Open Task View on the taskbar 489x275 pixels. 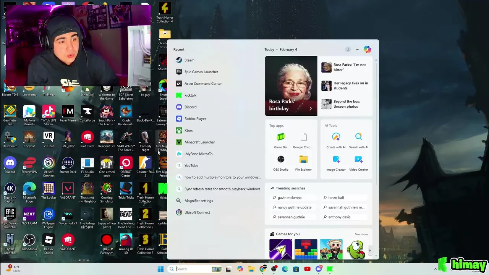tap(228, 269)
